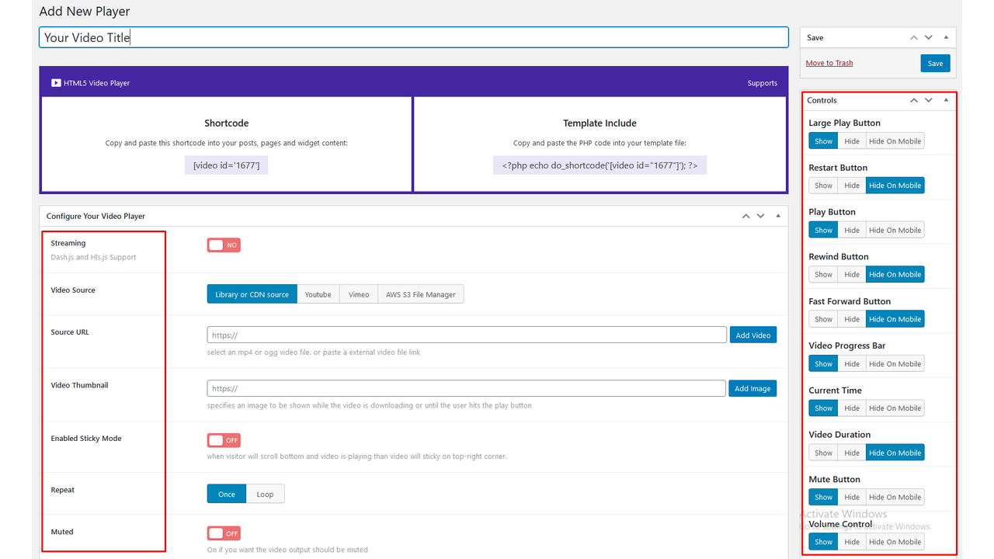
Task: Set Repeat to Loop
Action: pyautogui.click(x=265, y=494)
